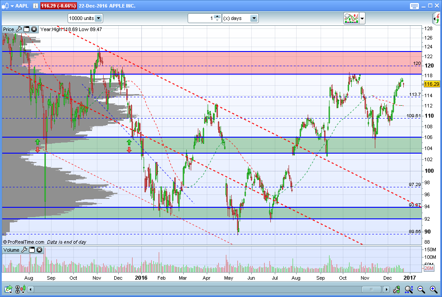Click the zoom-fit horizontal magnifier icon
This screenshot has width=442, height=297.
(x=409, y=289)
